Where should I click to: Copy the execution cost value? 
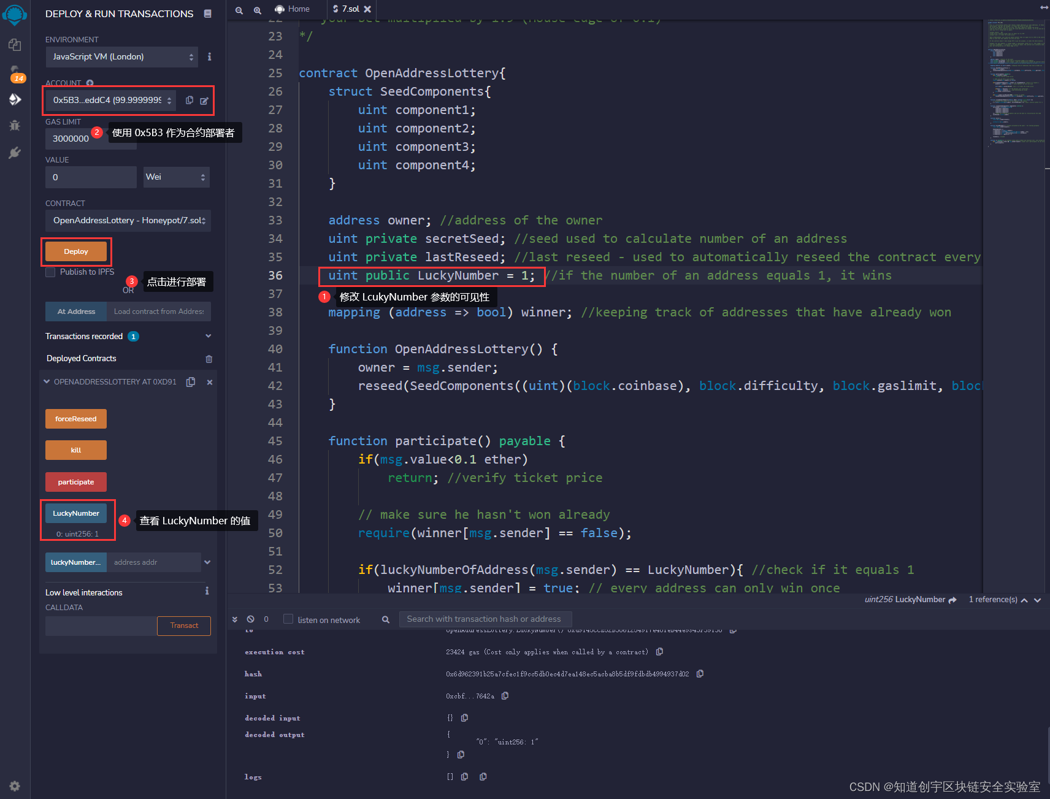click(x=659, y=652)
